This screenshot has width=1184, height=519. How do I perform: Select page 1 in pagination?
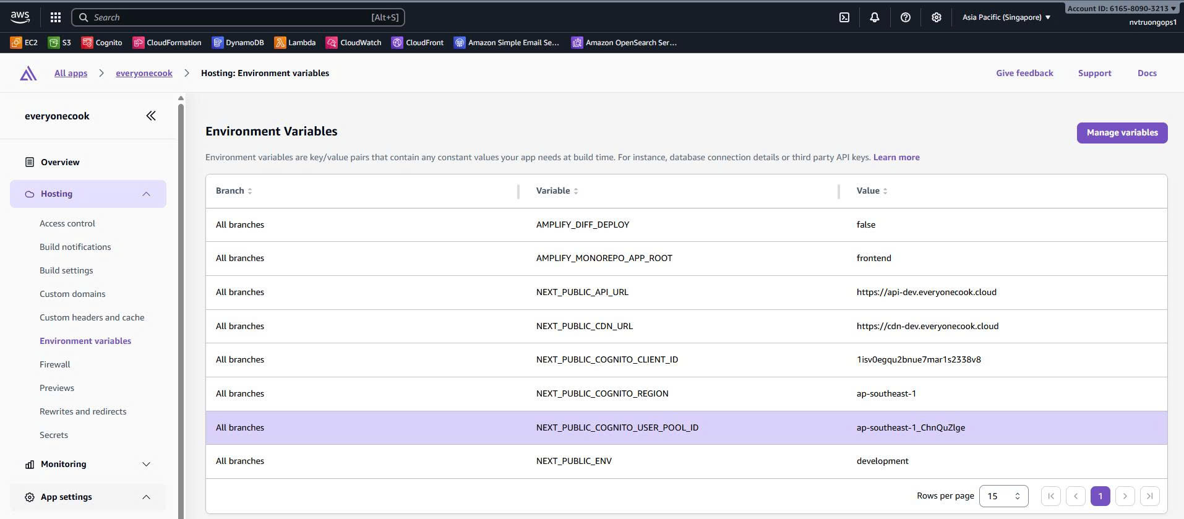coord(1100,496)
